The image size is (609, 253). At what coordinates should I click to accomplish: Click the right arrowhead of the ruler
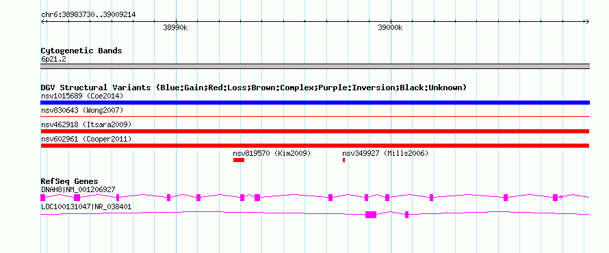[588, 21]
